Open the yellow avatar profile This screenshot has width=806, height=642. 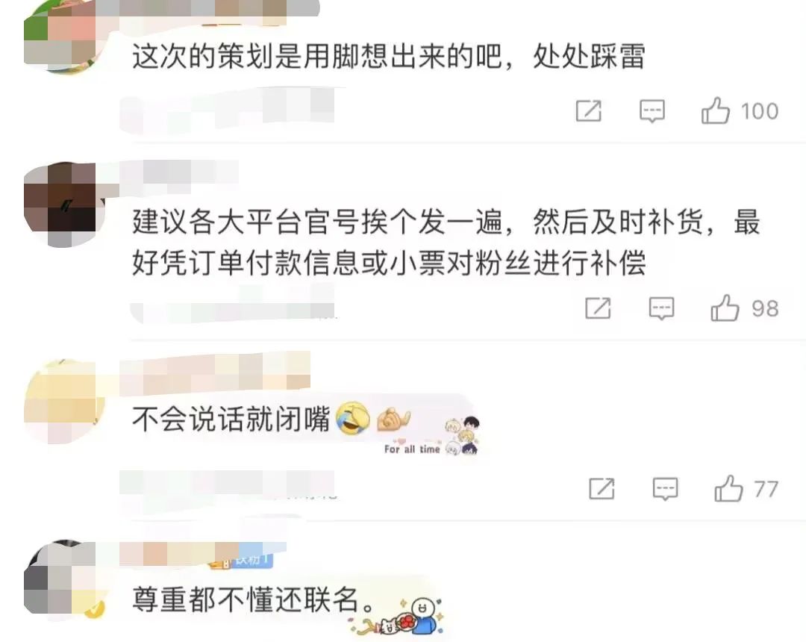(x=64, y=402)
